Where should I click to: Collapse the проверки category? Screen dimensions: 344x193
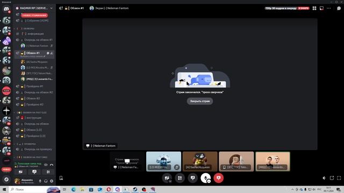[x=26, y=144]
